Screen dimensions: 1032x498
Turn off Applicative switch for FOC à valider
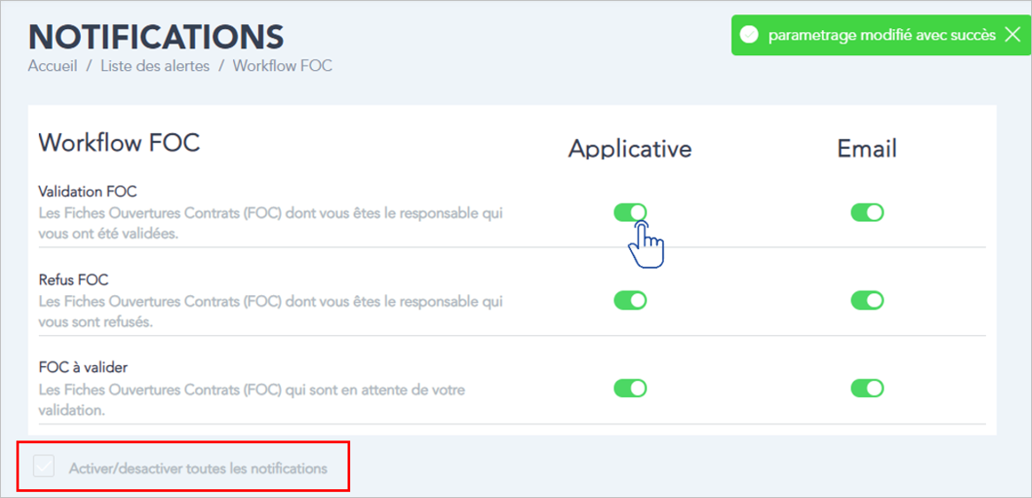point(630,388)
